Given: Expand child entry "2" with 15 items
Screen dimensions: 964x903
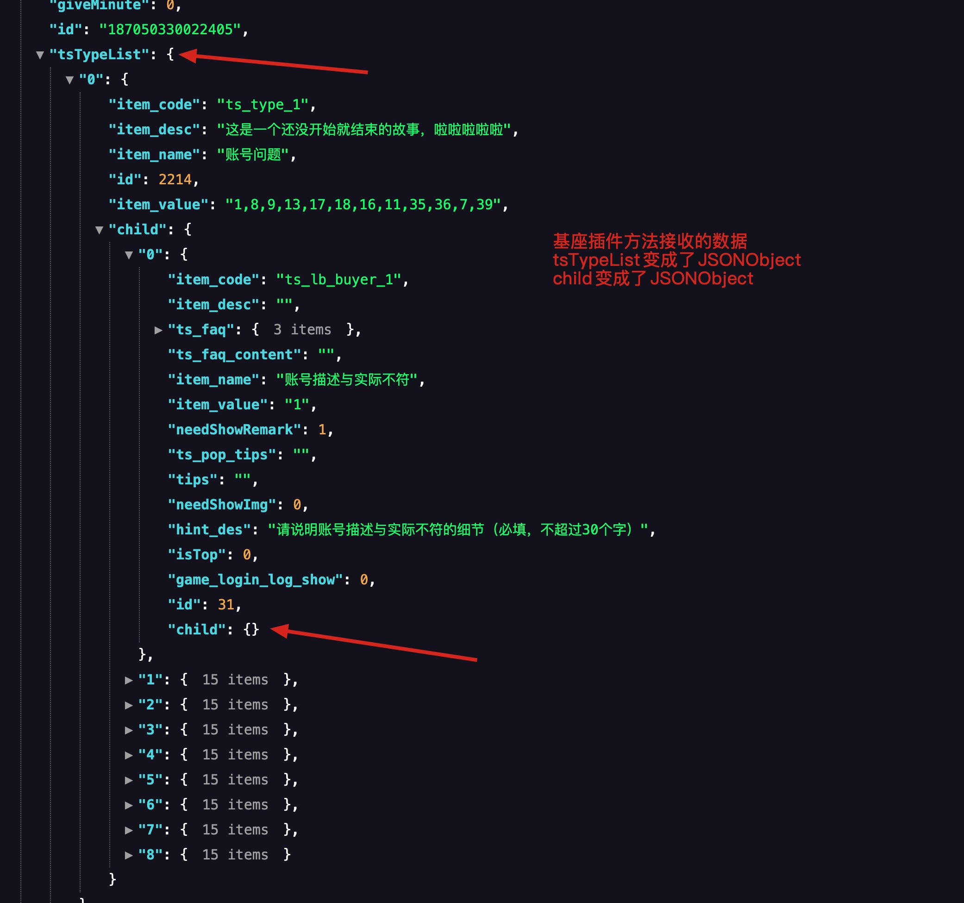Looking at the screenshot, I should pyautogui.click(x=129, y=705).
